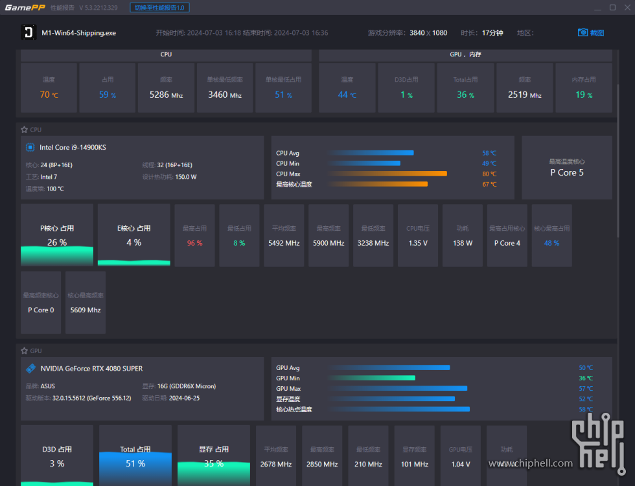
Task: Select the Total 占用 51 % card
Action: tap(135, 456)
